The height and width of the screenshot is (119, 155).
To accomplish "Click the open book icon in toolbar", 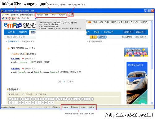I will click(10, 18).
